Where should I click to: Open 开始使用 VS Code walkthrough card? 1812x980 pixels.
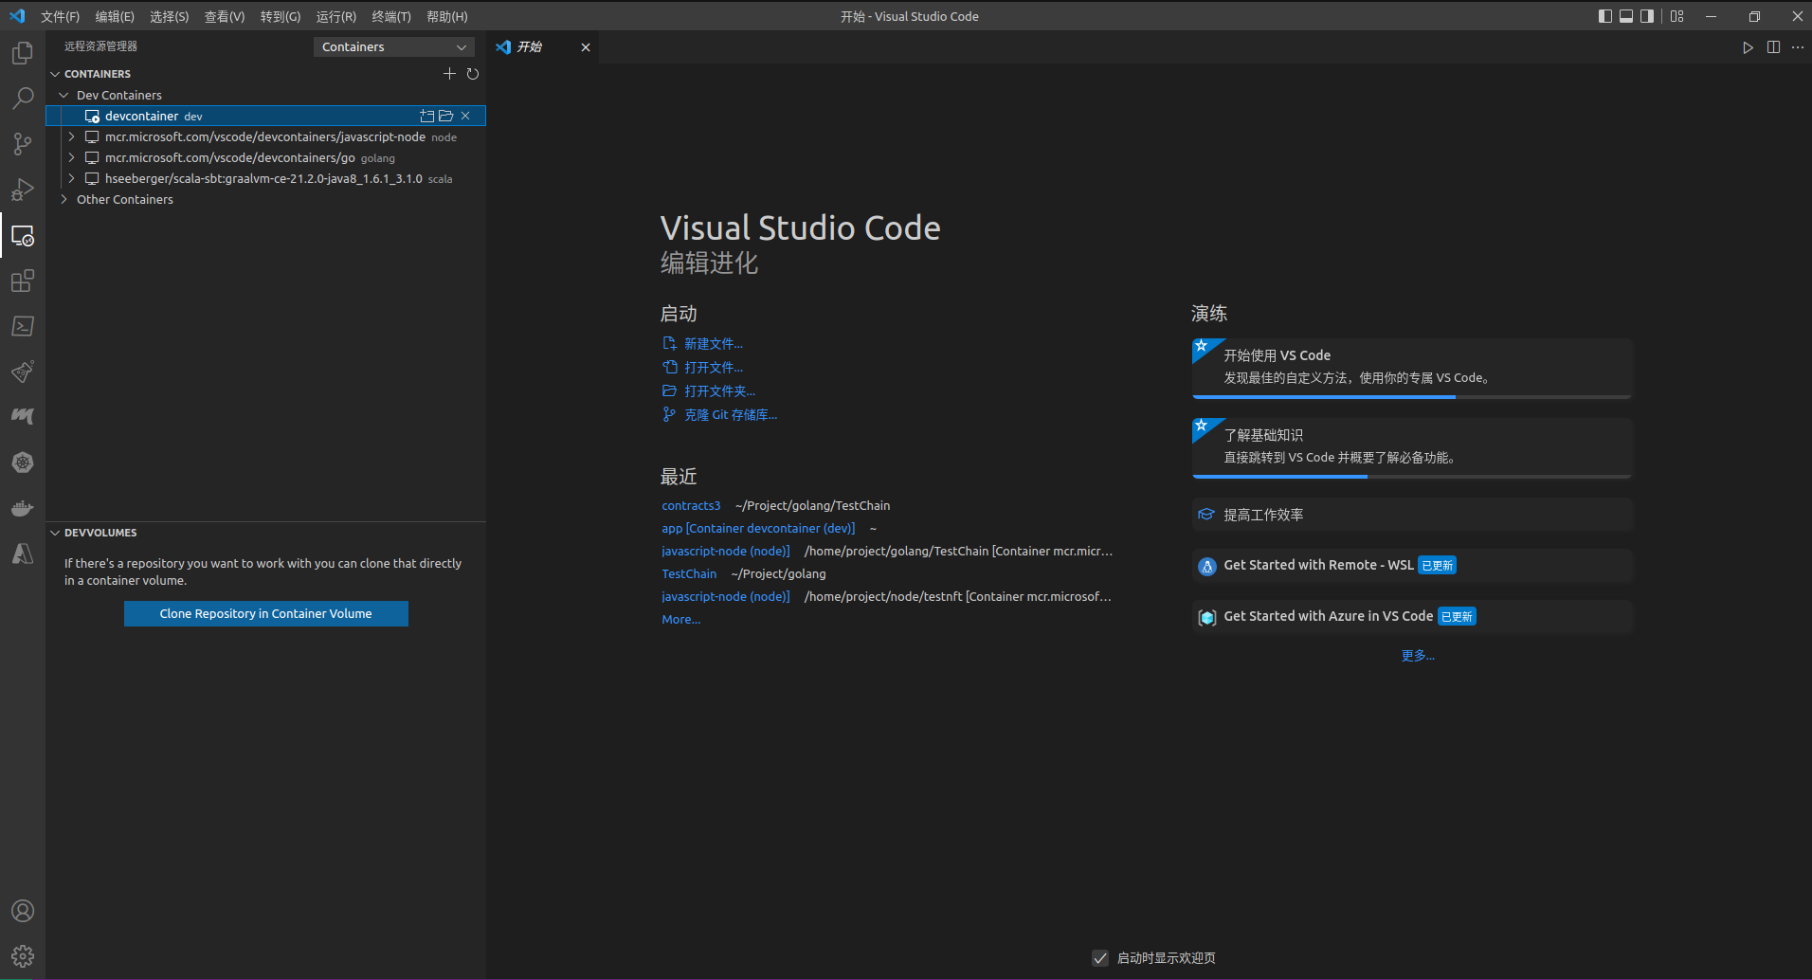1412,368
